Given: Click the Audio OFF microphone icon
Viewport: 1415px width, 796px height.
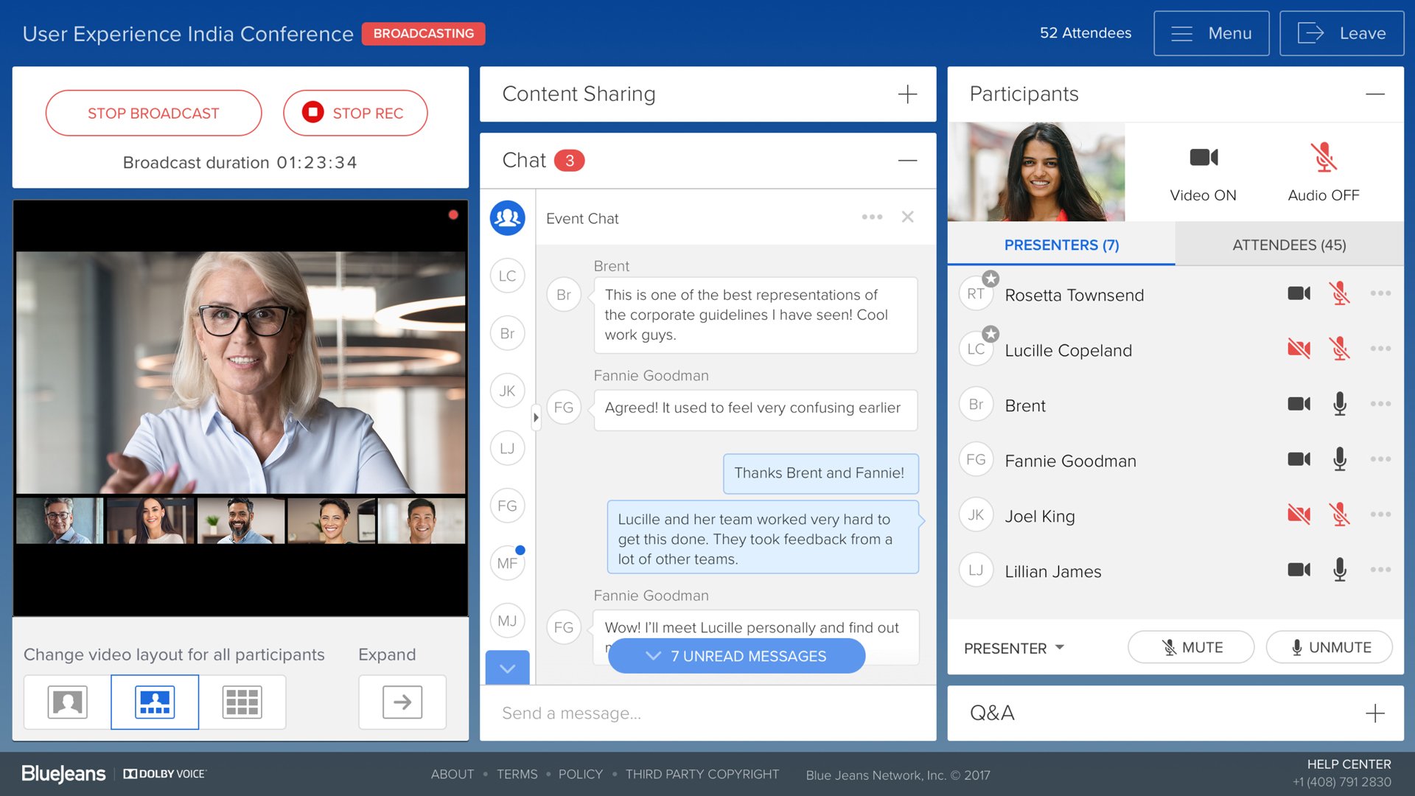Looking at the screenshot, I should [1323, 157].
